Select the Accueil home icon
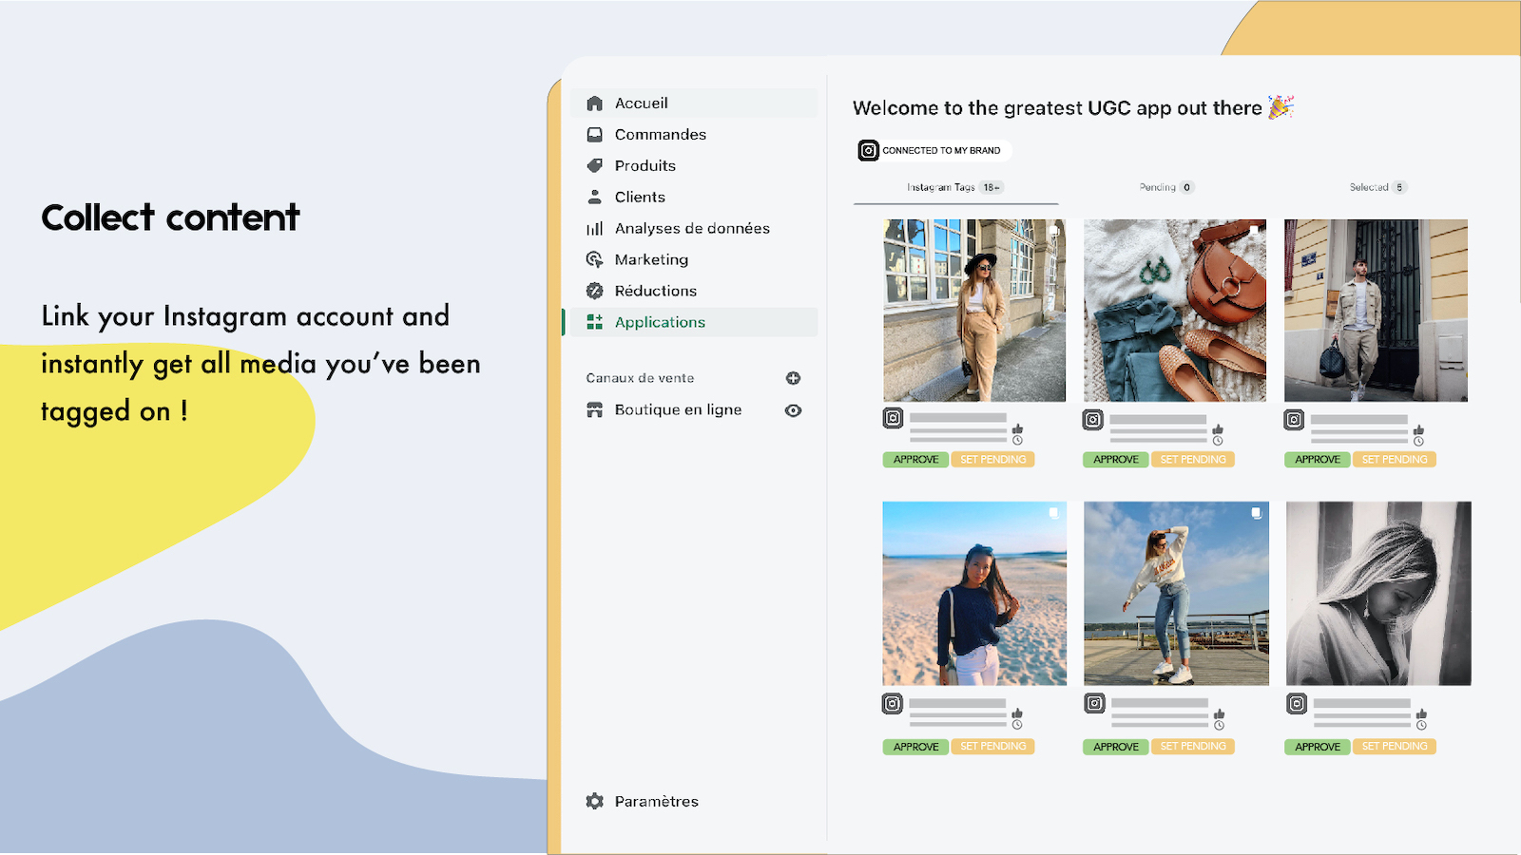 click(x=595, y=103)
